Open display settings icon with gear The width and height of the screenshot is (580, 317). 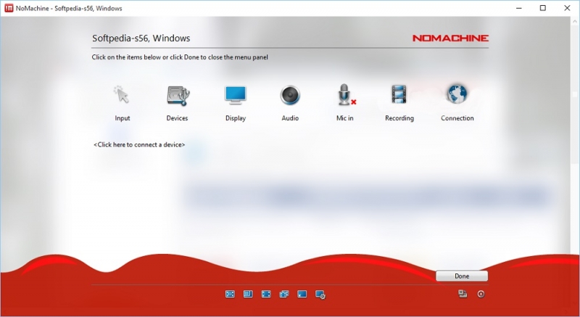pyautogui.click(x=320, y=295)
